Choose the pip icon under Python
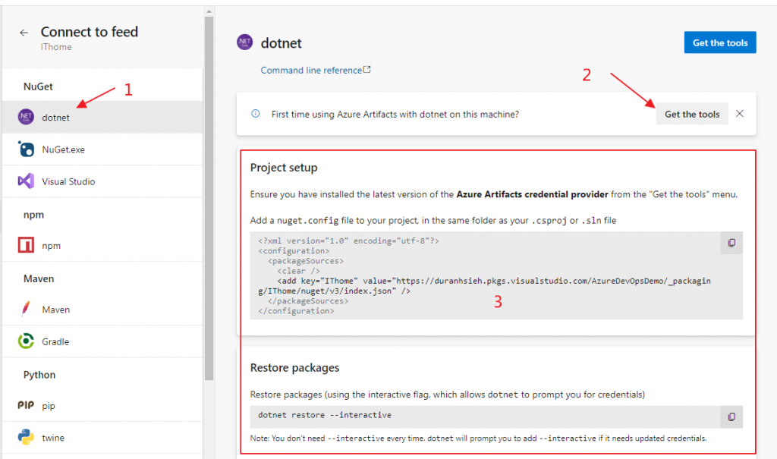The height and width of the screenshot is (459, 777). coord(27,405)
